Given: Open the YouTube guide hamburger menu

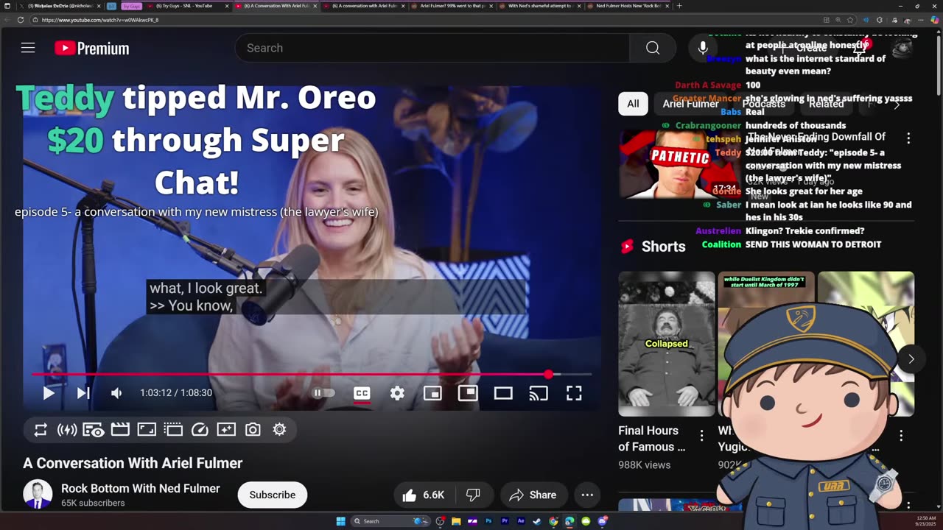Looking at the screenshot, I should (28, 48).
